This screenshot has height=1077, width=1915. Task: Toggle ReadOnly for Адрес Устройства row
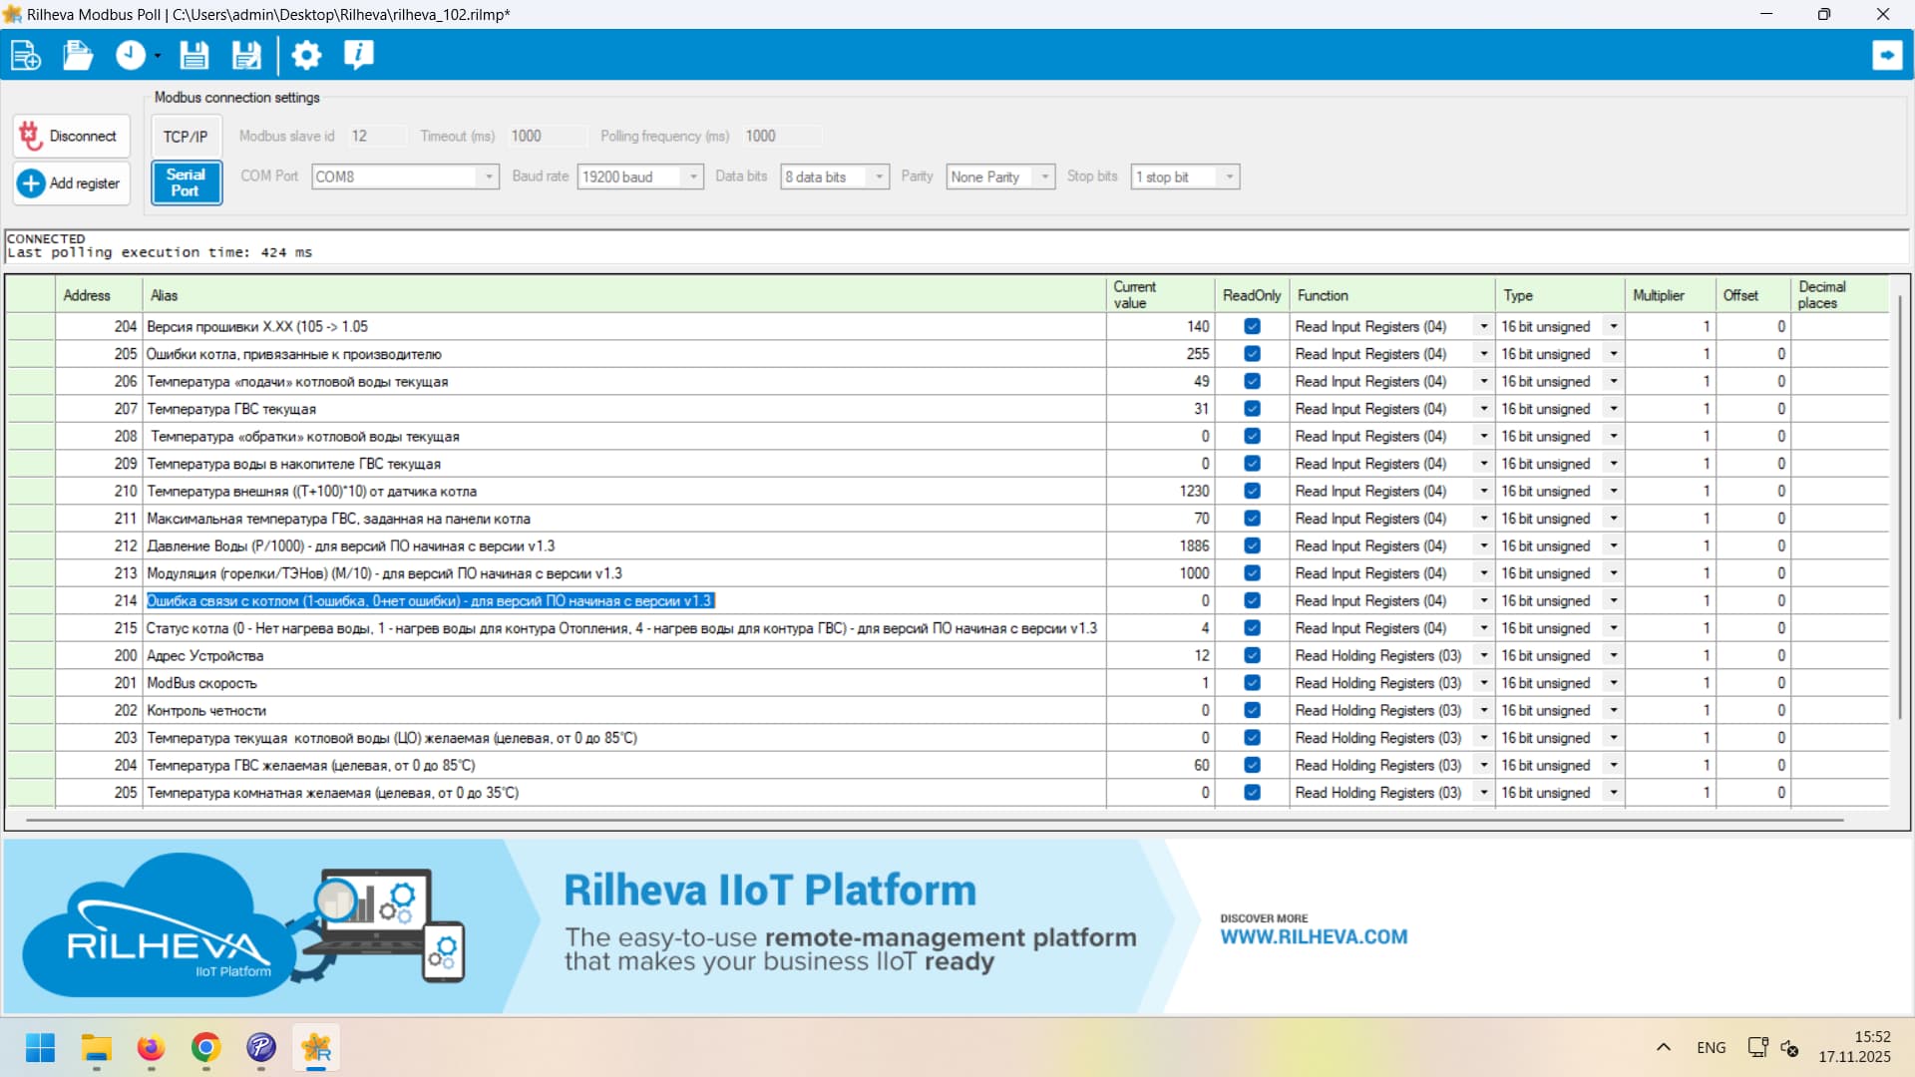pyautogui.click(x=1252, y=655)
